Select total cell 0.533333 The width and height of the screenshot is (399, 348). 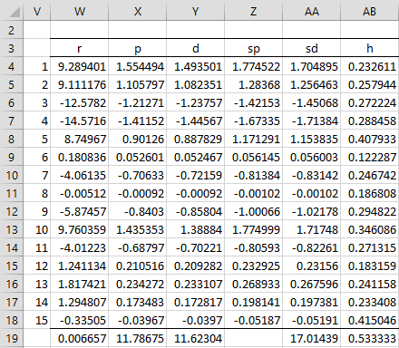point(370,338)
